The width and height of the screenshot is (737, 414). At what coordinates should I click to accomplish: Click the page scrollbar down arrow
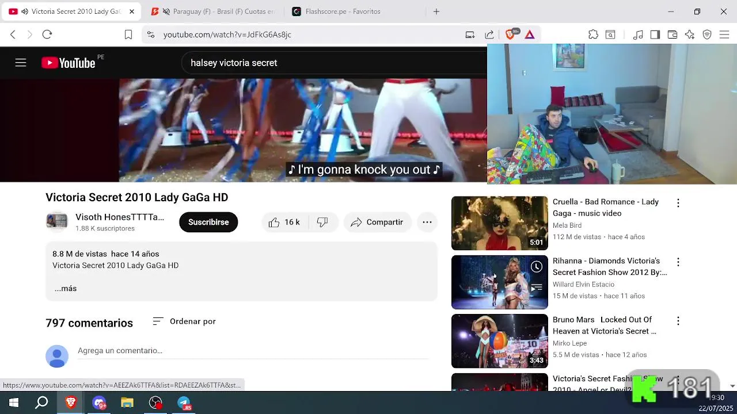732,386
